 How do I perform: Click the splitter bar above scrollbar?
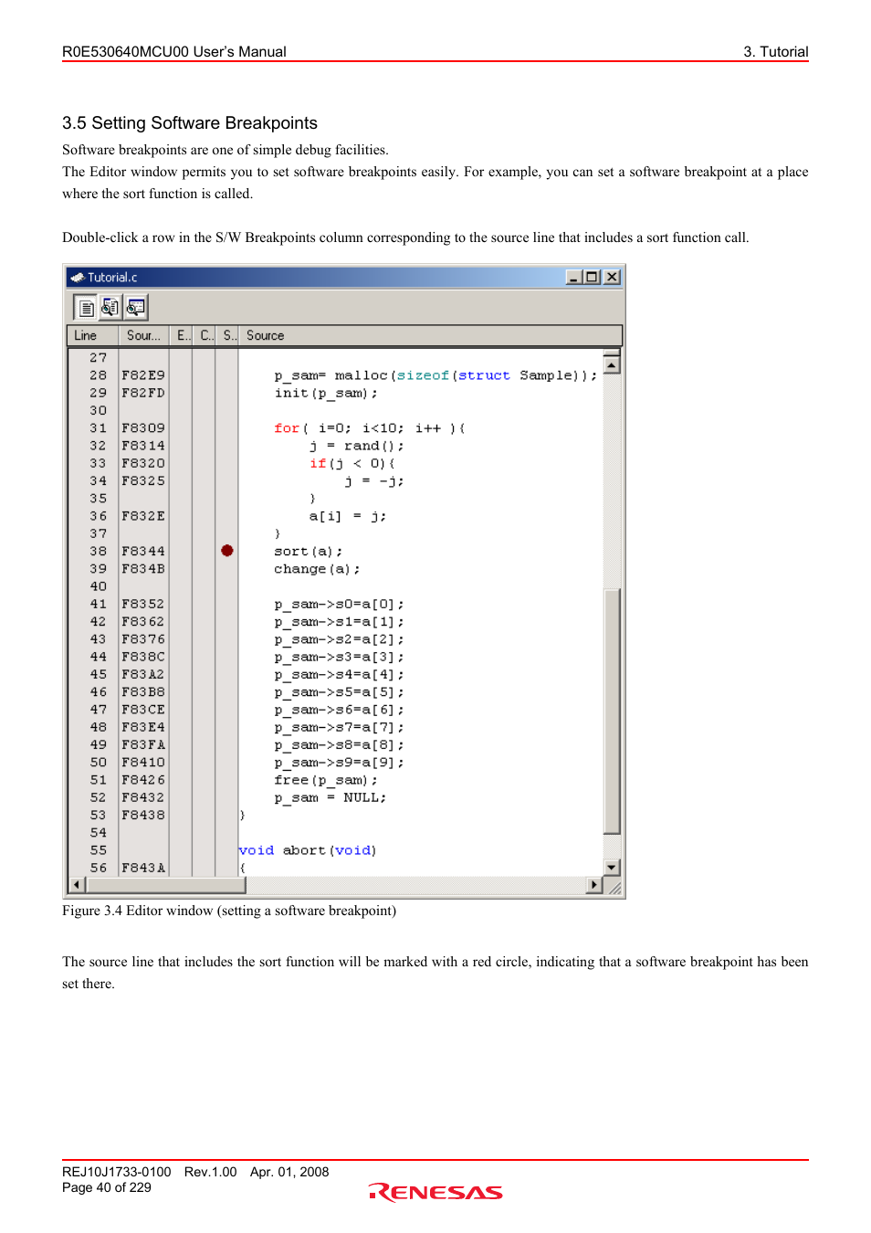pyautogui.click(x=612, y=352)
